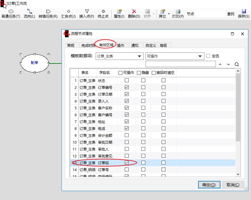The width and height of the screenshot is (251, 200).
Task: Check 可操作 for the 状态 row
Action: click(x=127, y=80)
